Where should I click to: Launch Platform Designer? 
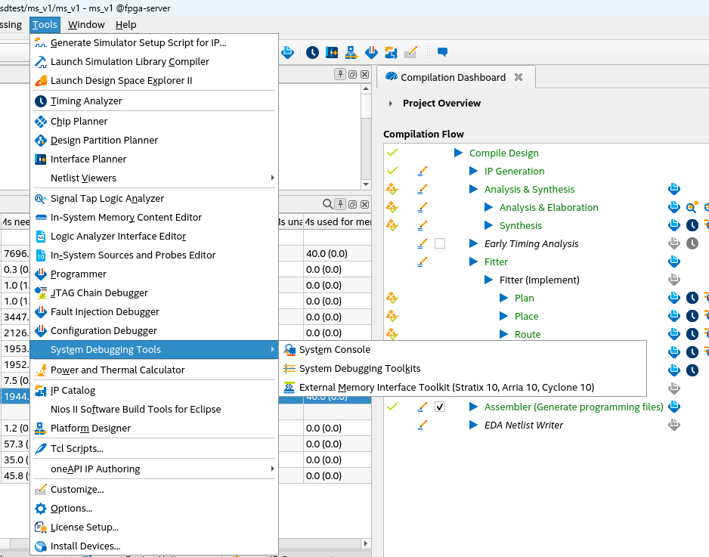point(90,429)
